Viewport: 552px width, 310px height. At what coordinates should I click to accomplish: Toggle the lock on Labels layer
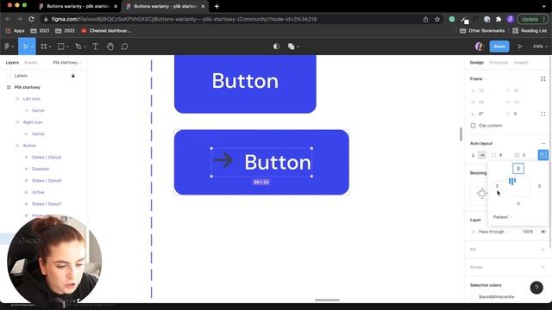[x=73, y=76]
